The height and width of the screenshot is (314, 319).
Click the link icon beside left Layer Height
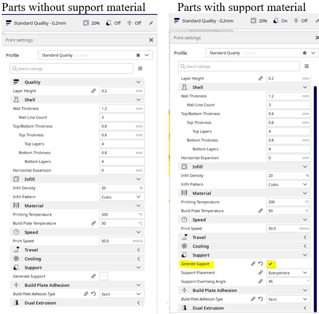pyautogui.click(x=93, y=91)
